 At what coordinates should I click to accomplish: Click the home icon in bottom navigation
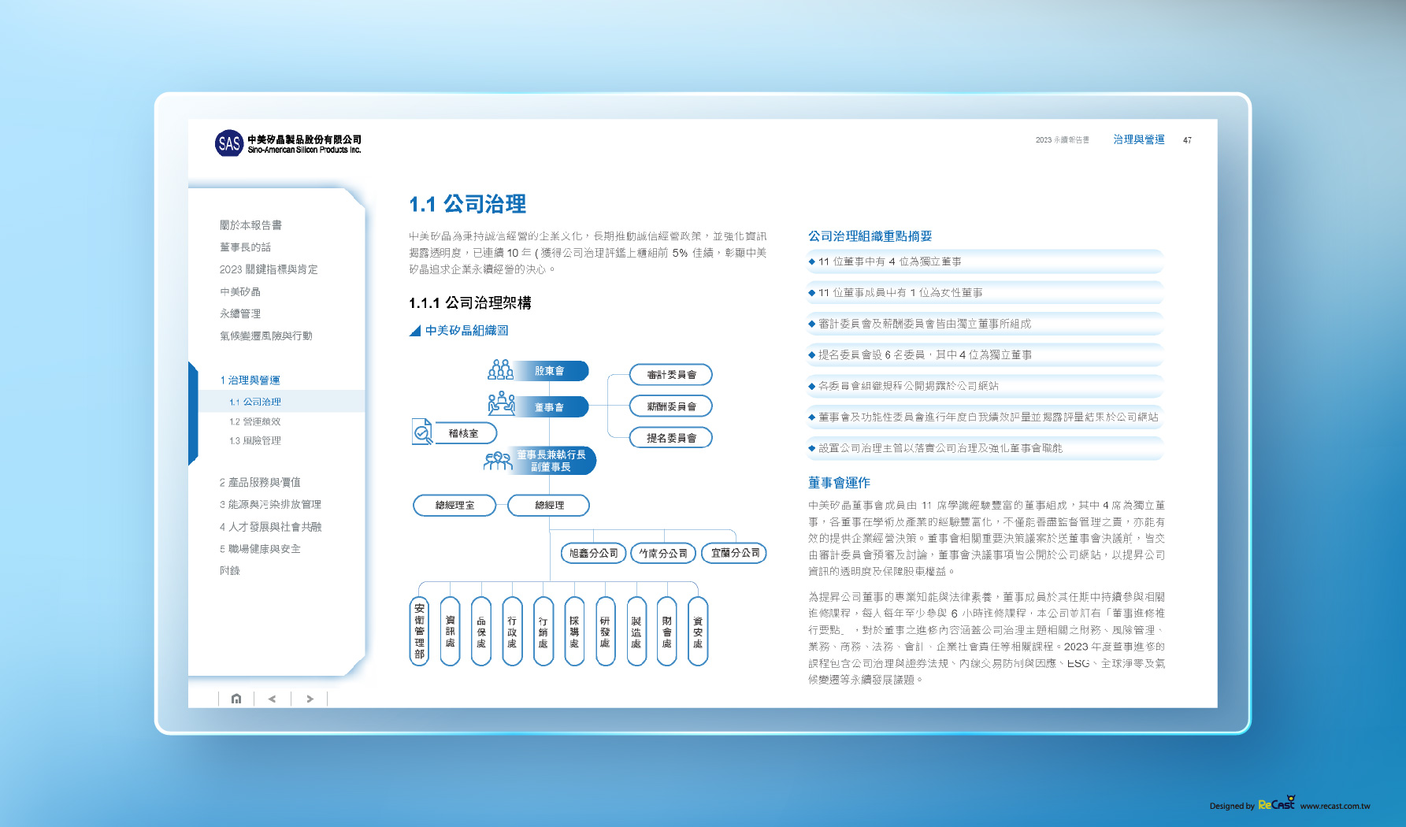(236, 699)
